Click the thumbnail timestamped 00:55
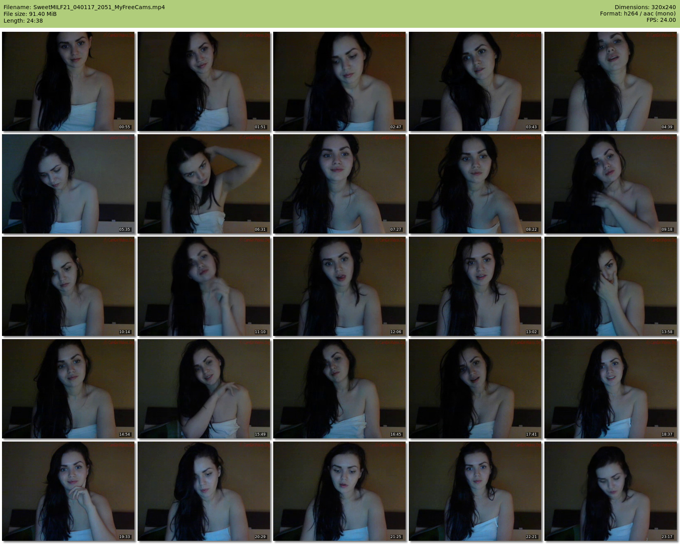The height and width of the screenshot is (544, 680). pos(68,81)
